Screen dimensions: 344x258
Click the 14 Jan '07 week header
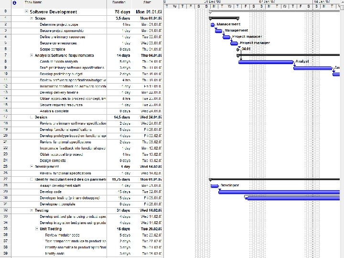pos(322,2)
